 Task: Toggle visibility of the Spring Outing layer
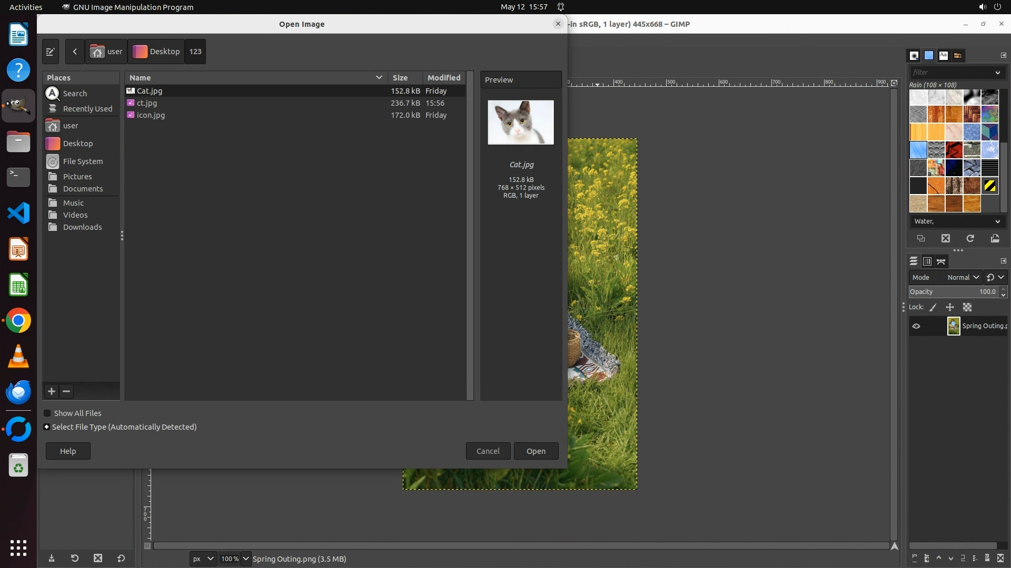(x=916, y=326)
